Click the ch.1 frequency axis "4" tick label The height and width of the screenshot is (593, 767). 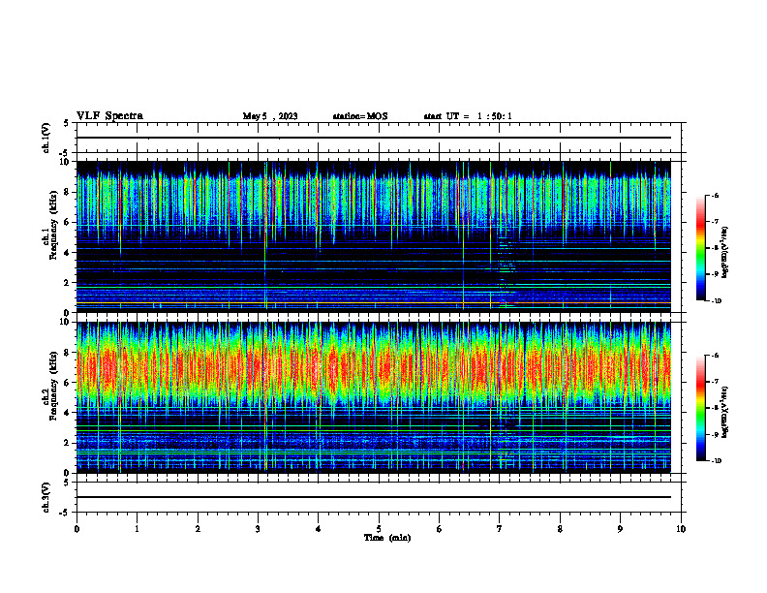click(68, 253)
